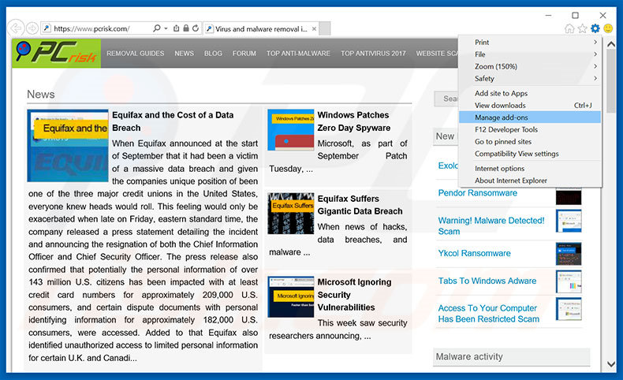Screen dimensions: 623x380
Task: Click Equifax Suffers article thumbnail
Action: pyautogui.click(x=291, y=214)
